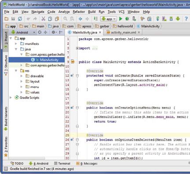190x174 pixels.
Task: Open the Navigate menu
Action: [38, 12]
